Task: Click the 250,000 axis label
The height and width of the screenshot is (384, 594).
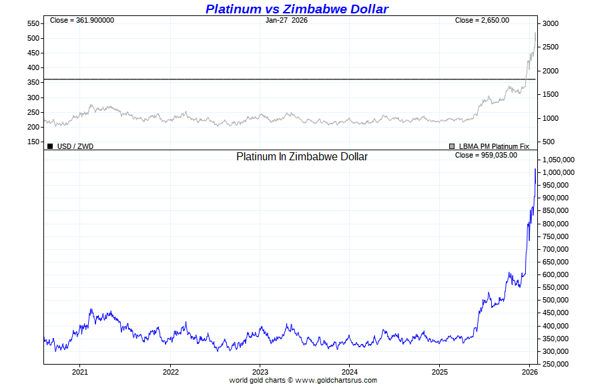Action: [555, 364]
